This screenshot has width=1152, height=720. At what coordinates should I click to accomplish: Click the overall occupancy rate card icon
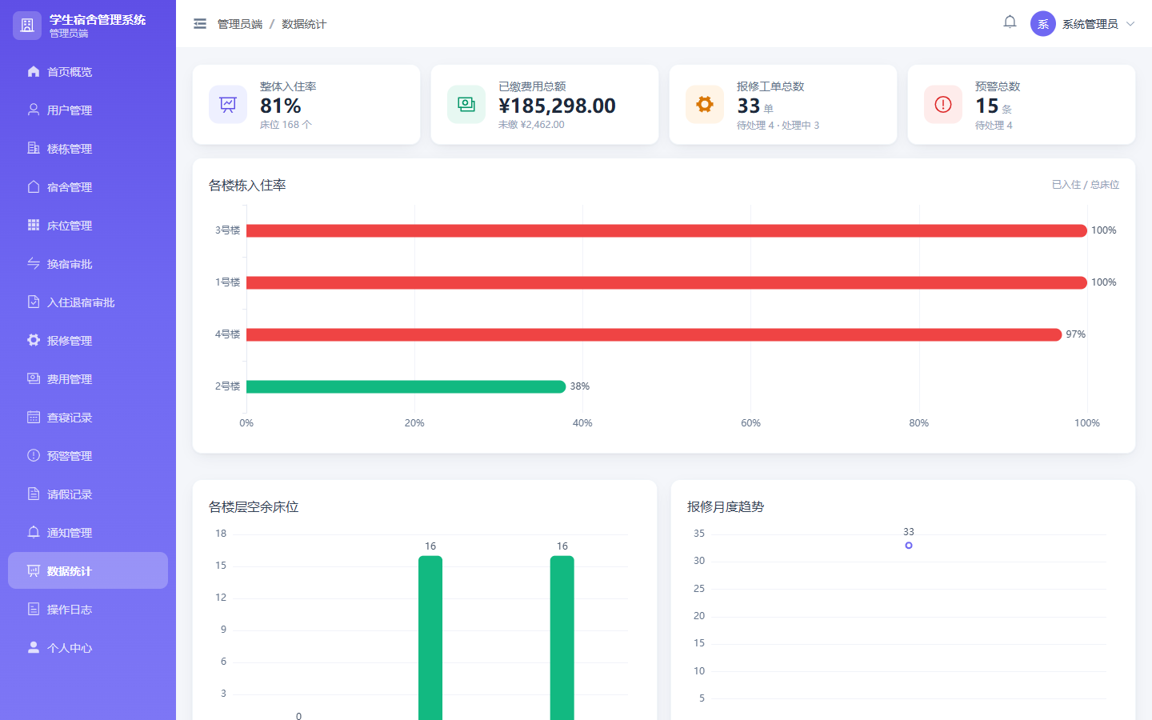tap(228, 105)
